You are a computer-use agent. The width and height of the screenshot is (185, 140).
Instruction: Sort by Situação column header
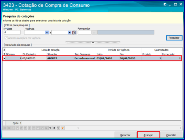pyautogui.click(x=60, y=54)
